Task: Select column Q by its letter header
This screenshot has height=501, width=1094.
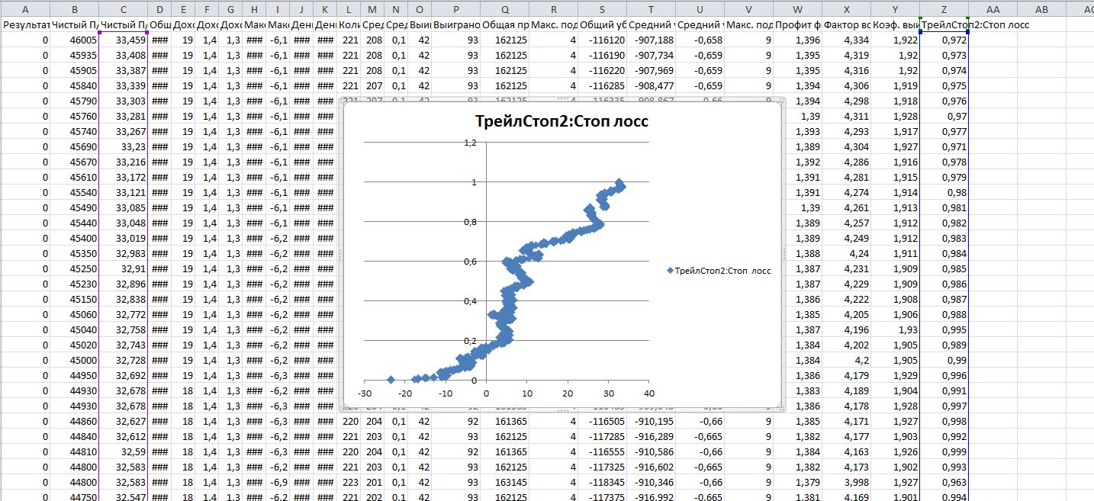Action: (506, 9)
